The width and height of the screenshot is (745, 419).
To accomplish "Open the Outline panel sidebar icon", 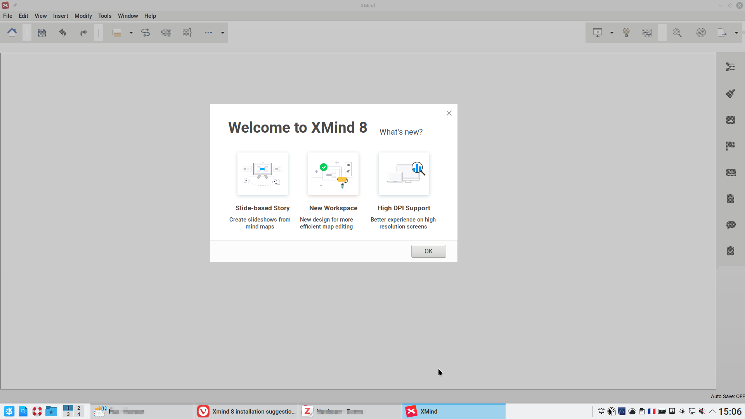I will click(x=730, y=67).
